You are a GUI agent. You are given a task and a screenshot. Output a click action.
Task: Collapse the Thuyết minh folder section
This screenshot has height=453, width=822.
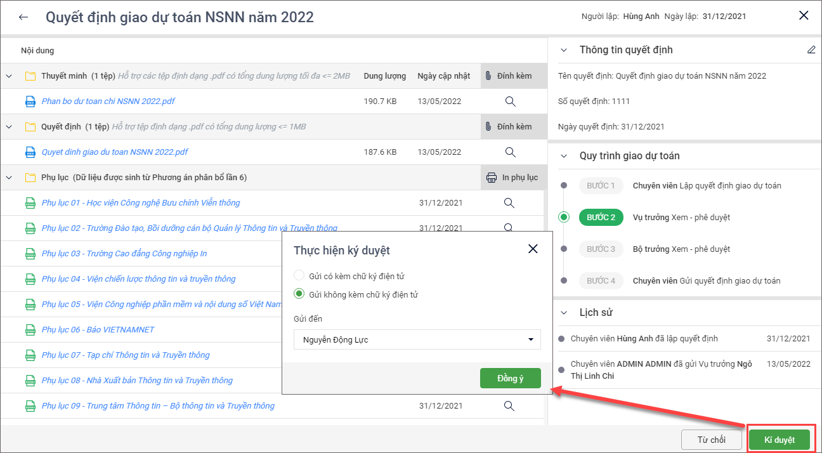9,76
